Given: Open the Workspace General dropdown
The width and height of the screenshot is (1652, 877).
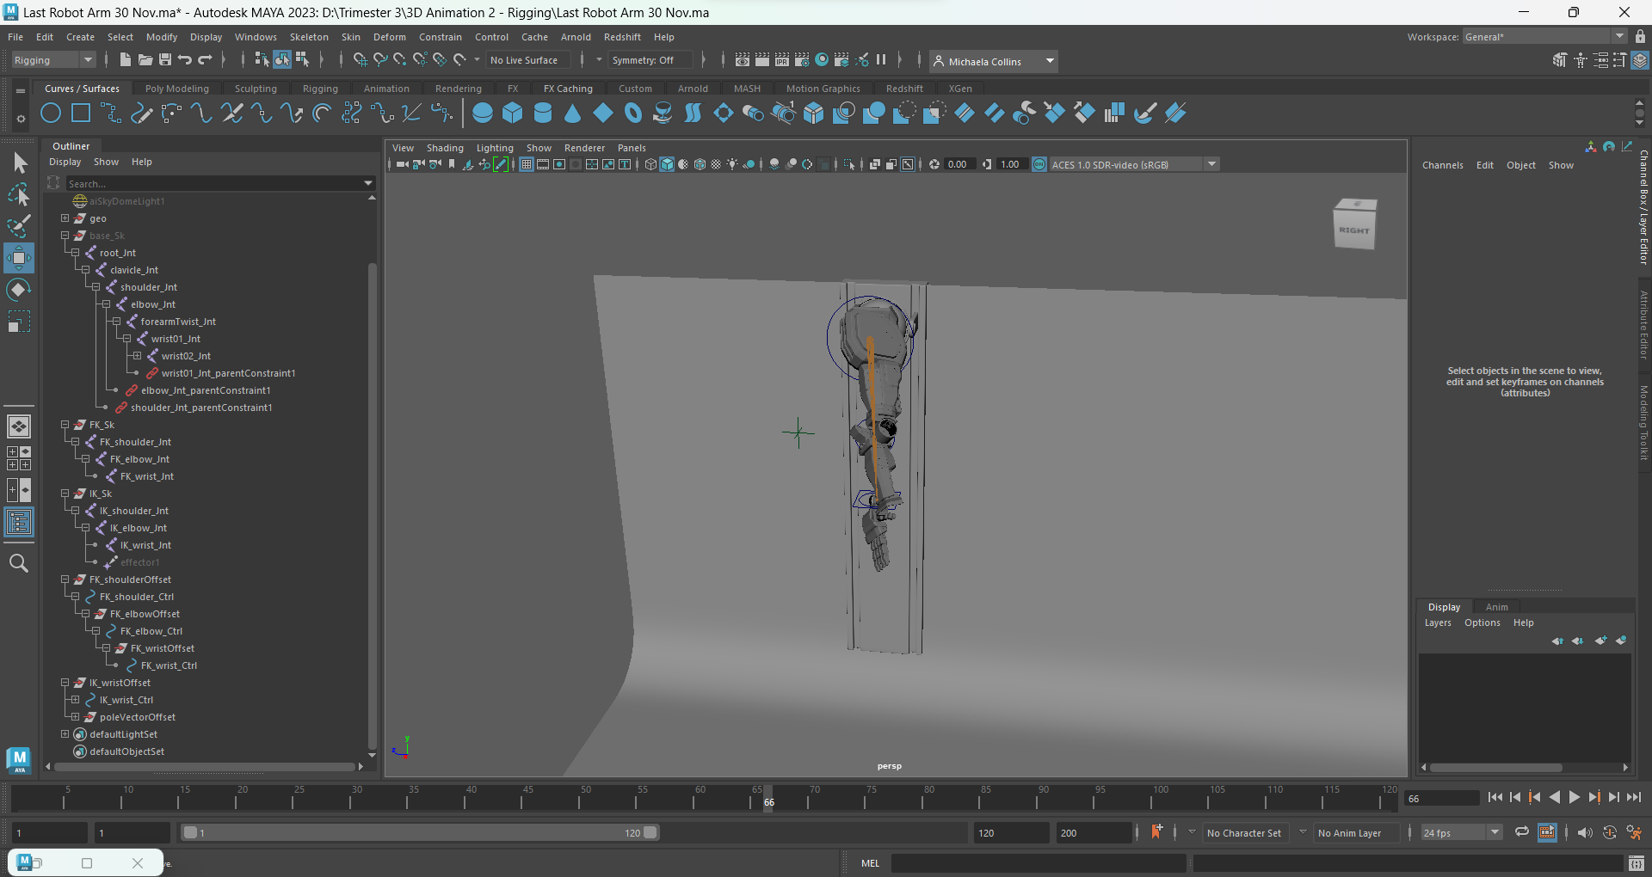Looking at the screenshot, I should click(x=1544, y=36).
